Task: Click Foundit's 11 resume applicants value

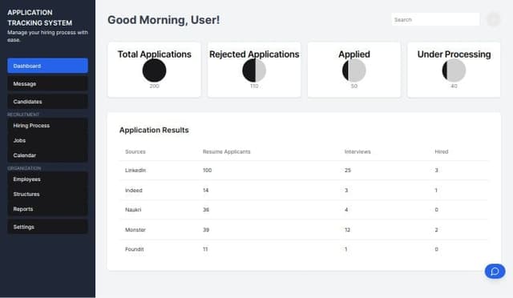Action: [x=205, y=249]
